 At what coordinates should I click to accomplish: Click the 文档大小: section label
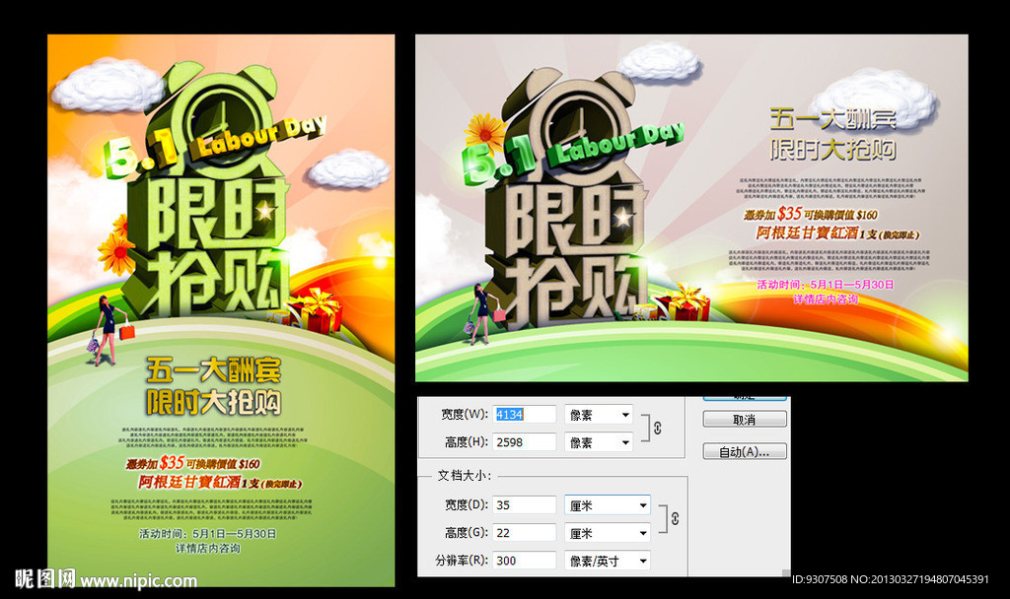coord(465,476)
